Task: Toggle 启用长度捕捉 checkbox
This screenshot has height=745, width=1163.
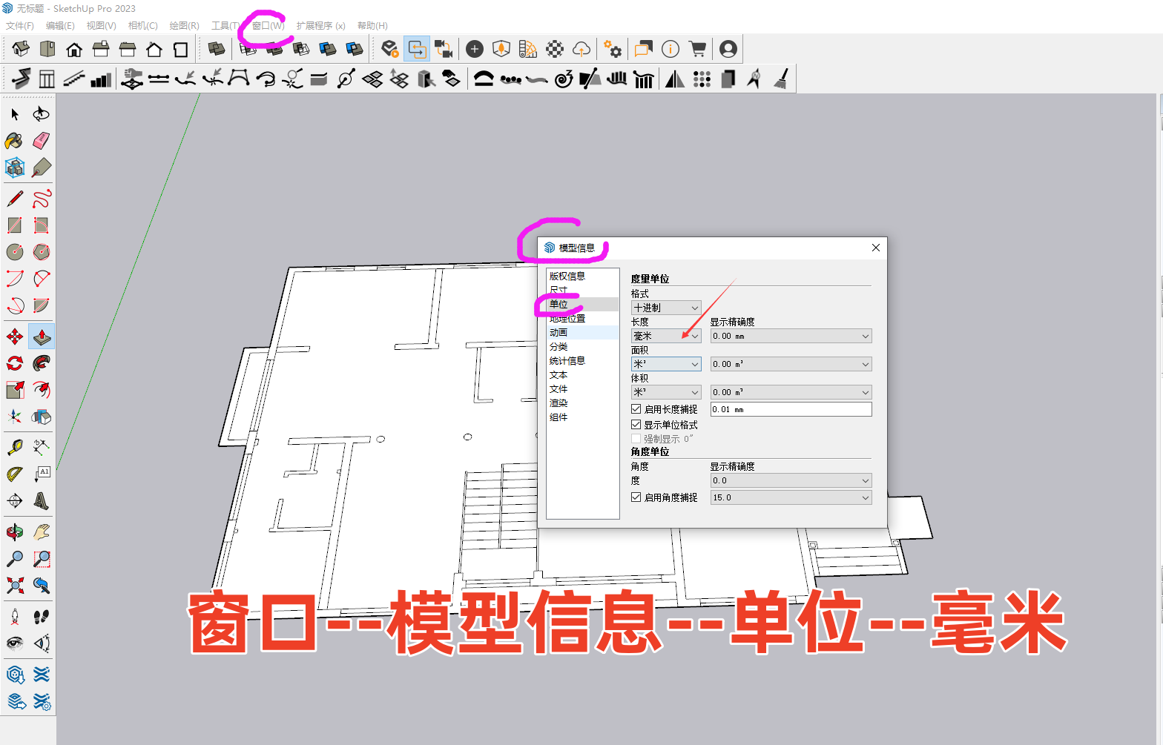Action: (x=636, y=409)
